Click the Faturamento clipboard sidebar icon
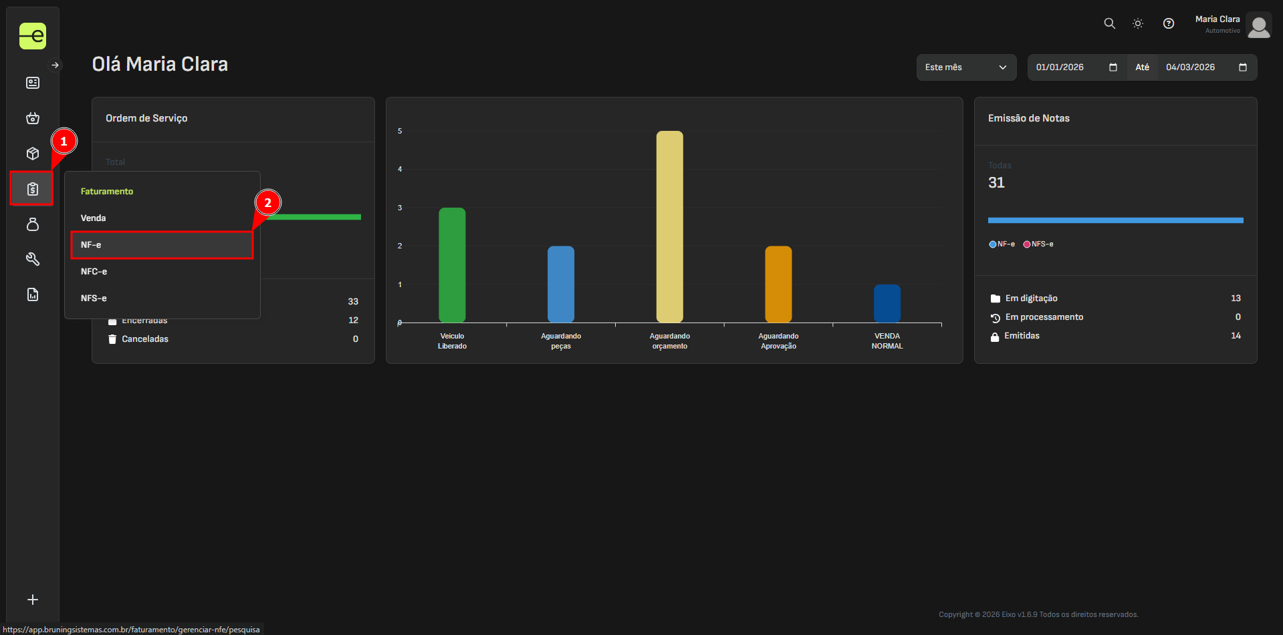 (x=32, y=189)
